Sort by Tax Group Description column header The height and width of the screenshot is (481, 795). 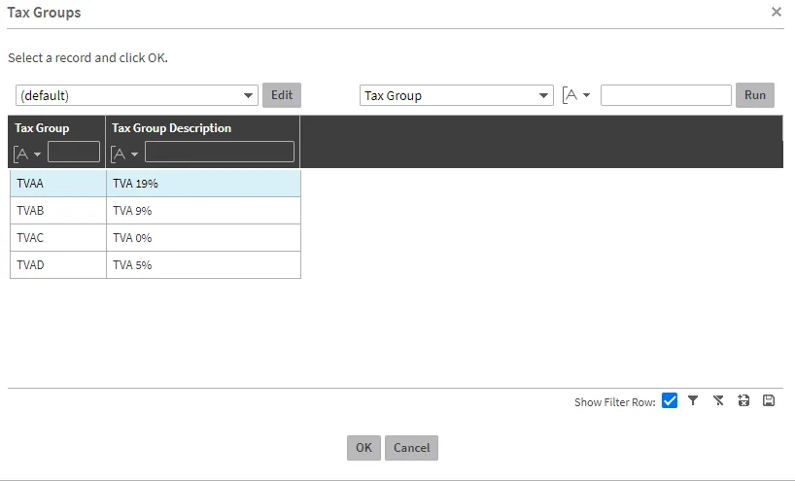(x=171, y=128)
